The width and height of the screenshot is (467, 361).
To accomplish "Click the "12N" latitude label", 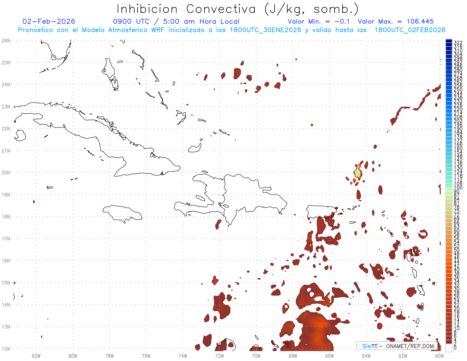I will pyautogui.click(x=6, y=349).
